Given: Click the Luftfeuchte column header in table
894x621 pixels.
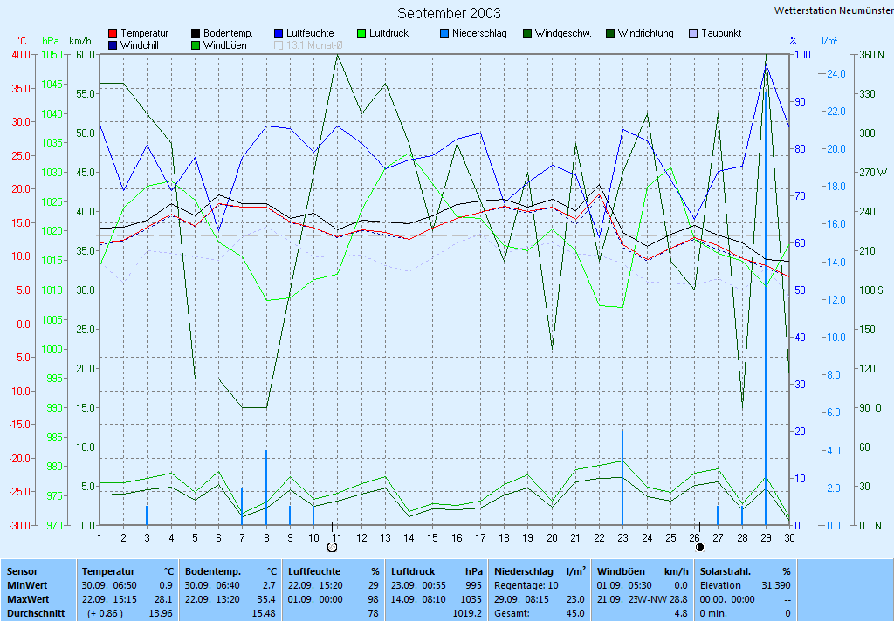Looking at the screenshot, I should [314, 571].
